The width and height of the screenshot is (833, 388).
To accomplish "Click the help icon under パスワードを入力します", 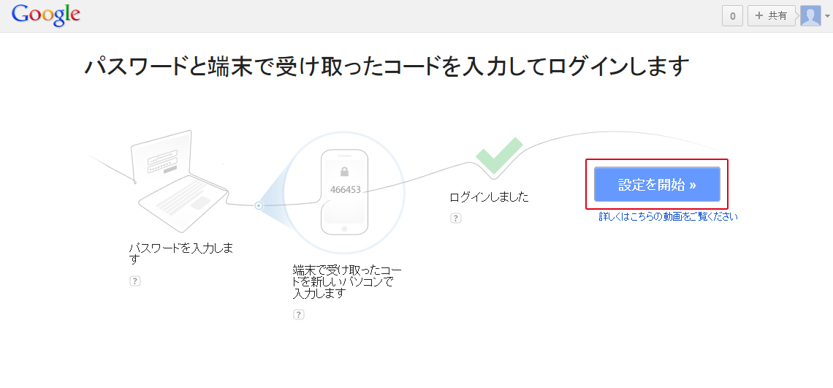I will (135, 281).
